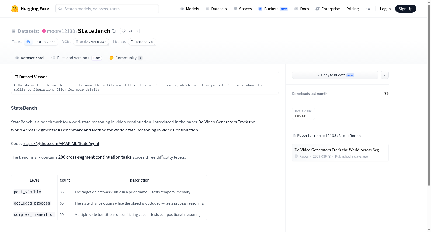The height and width of the screenshot is (232, 431).
Task: Open the Text-to-Video task tag
Action: [41, 42]
